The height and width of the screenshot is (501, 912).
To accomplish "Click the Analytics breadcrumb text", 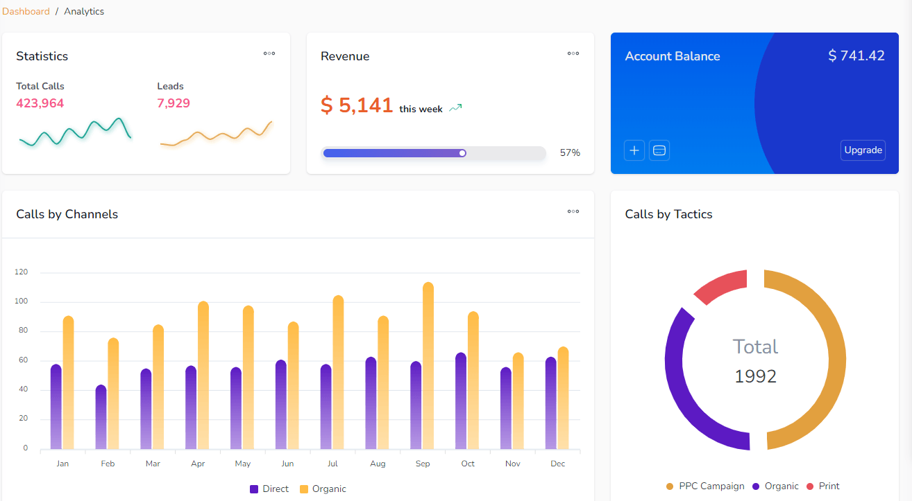I will 84,11.
